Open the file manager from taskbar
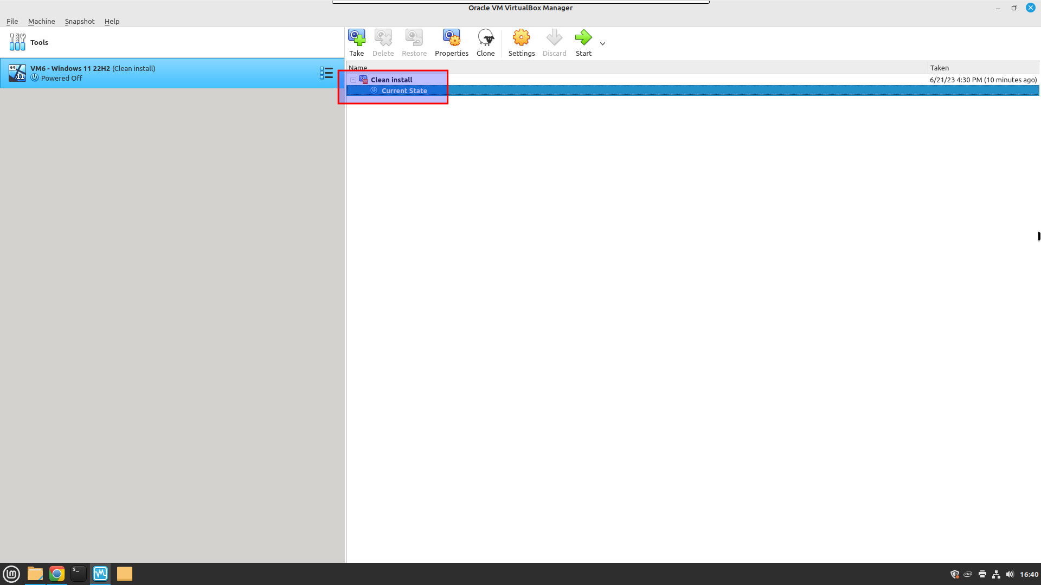This screenshot has width=1041, height=585. coord(35,574)
